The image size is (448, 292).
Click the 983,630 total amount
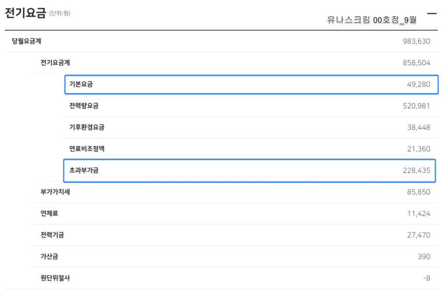point(416,41)
